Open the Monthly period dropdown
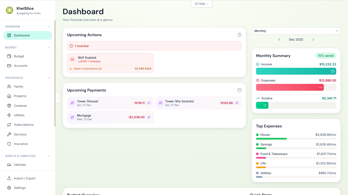This screenshot has width=348, height=195. (x=296, y=31)
